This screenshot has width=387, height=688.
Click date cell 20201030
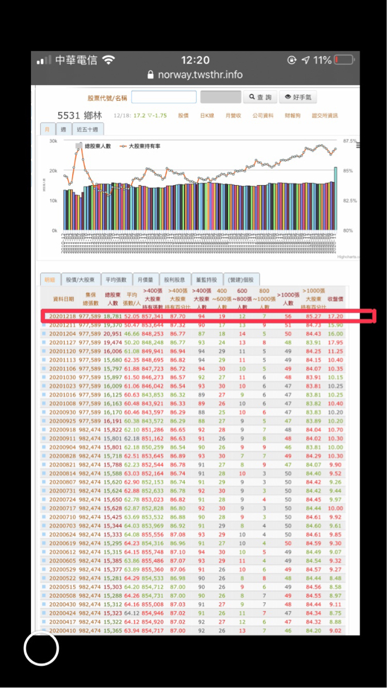coord(62,377)
